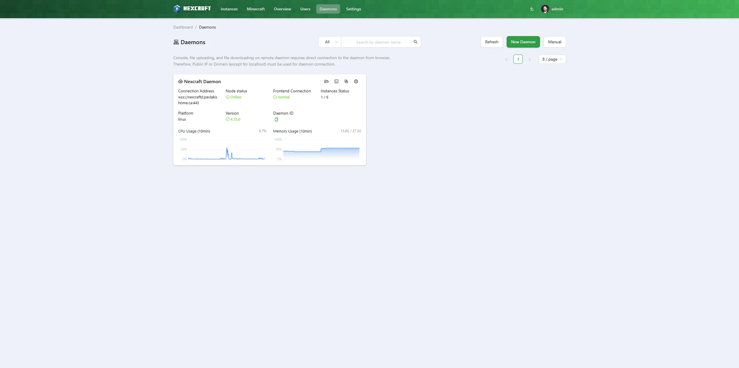This screenshot has width=739, height=368.
Task: Click the daemon image/copy squares icon
Action: 346,82
